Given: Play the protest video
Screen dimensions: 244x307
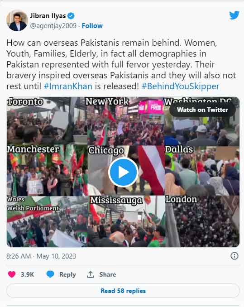Looking at the screenshot, I should [x=123, y=172].
